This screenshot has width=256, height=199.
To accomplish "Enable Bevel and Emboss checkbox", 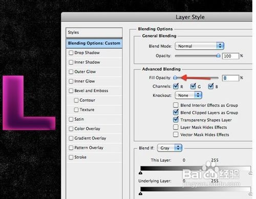I will tap(71, 91).
